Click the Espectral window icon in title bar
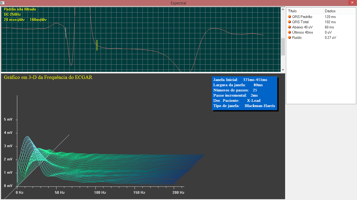Screen dimensions: 357x200 coord(3,3)
